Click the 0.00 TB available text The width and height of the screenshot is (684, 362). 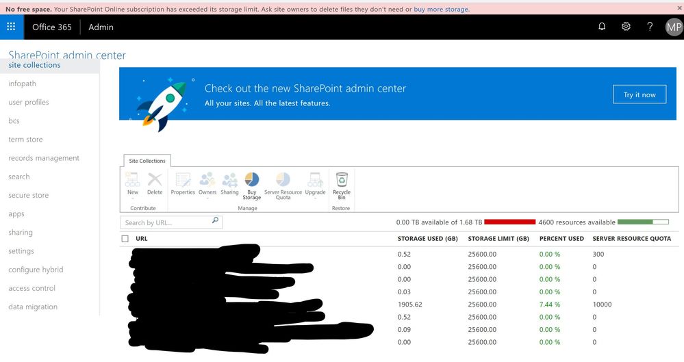pyautogui.click(x=439, y=222)
